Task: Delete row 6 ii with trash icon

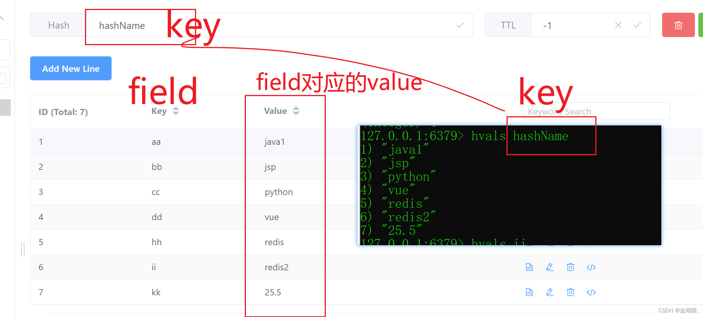Action: coord(570,267)
